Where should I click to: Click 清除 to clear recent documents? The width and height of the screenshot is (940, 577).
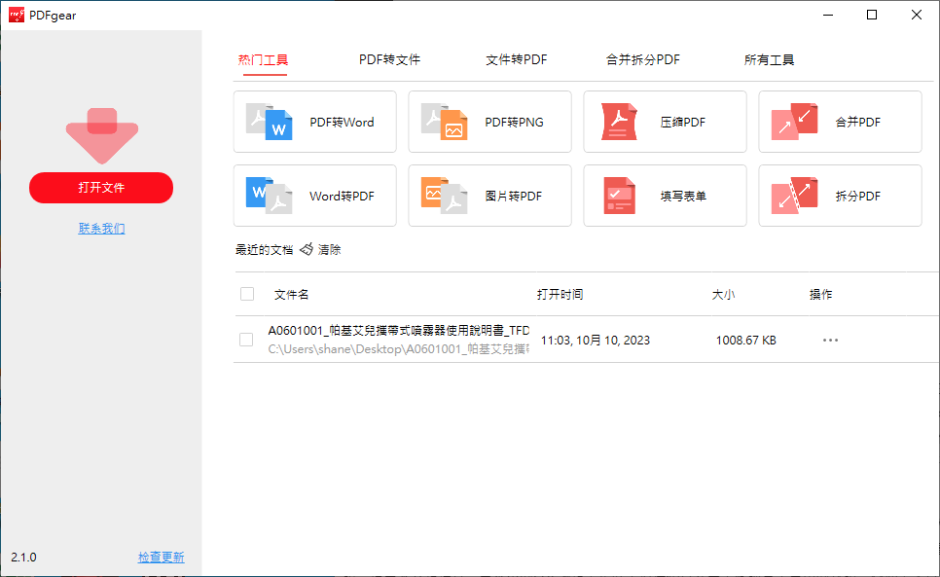pos(329,249)
